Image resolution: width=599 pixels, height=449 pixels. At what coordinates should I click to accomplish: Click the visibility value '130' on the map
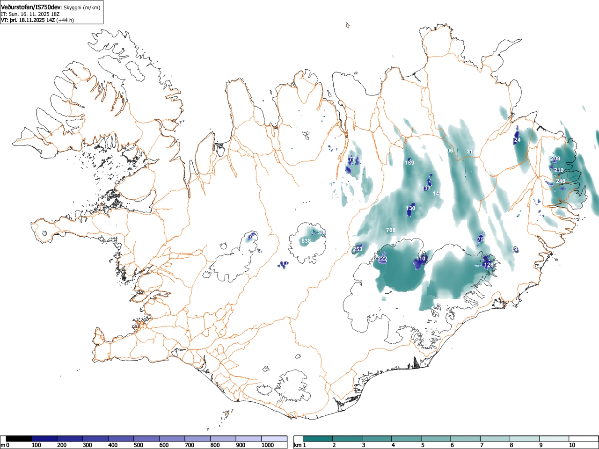[410, 208]
